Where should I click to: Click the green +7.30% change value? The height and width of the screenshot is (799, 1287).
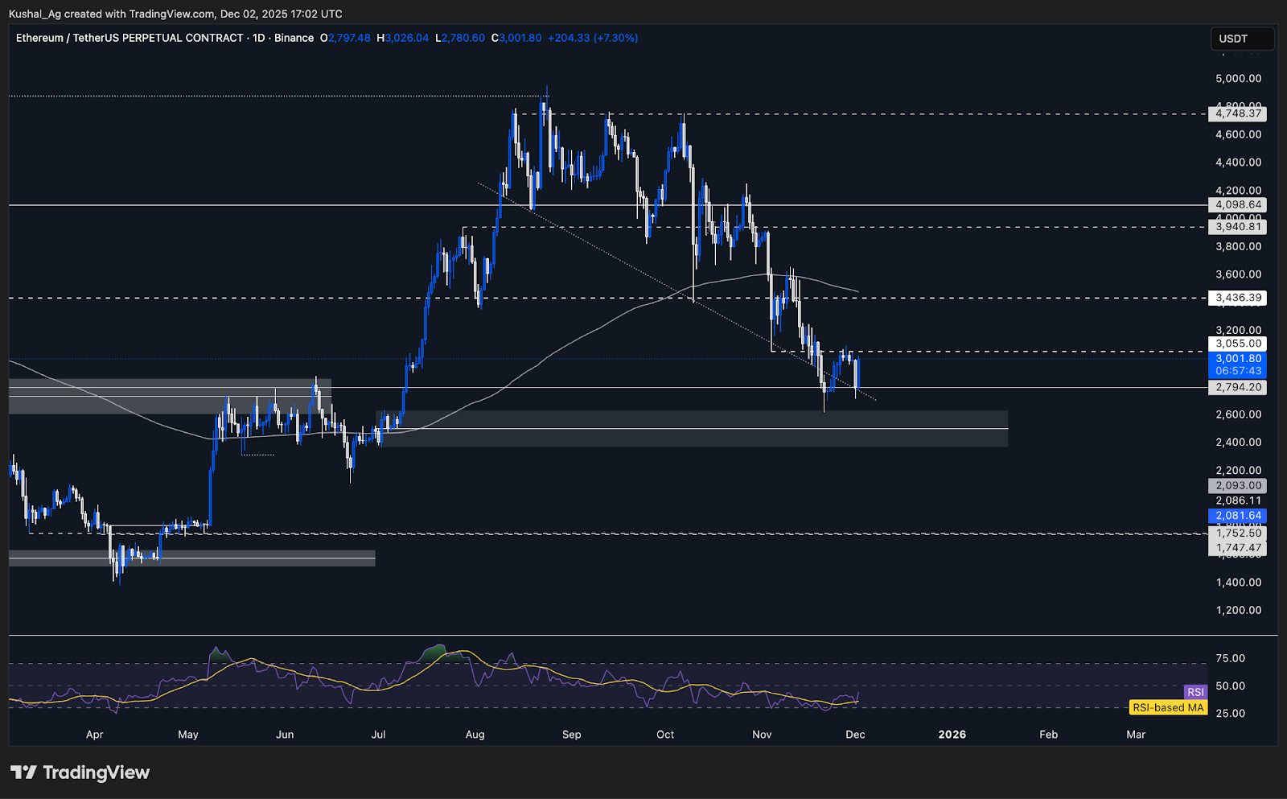point(615,38)
